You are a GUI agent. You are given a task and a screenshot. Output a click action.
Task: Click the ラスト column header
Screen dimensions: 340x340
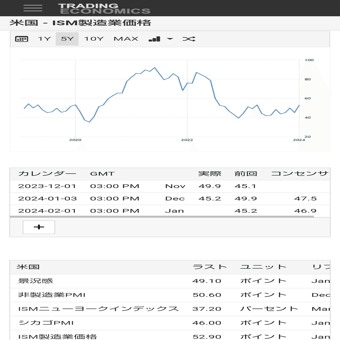coord(209,267)
